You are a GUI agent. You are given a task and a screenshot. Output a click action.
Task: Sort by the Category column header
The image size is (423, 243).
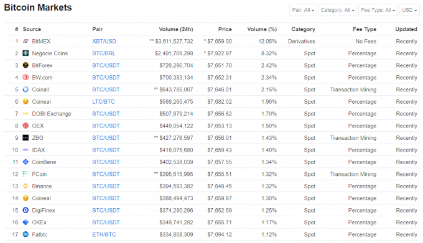point(303,29)
